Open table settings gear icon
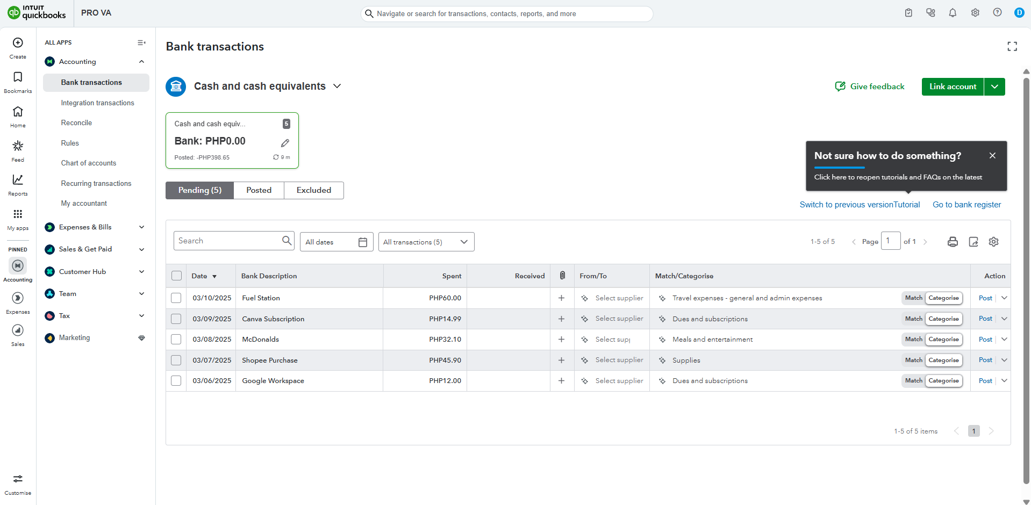This screenshot has width=1031, height=505. (994, 242)
